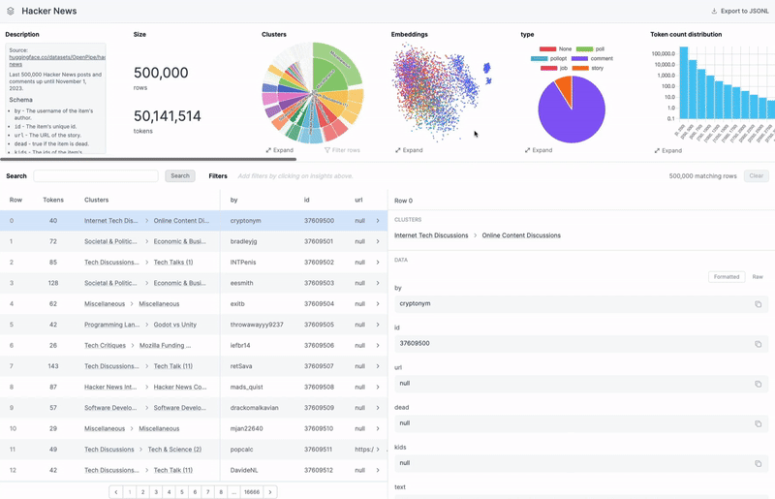
Task: Click Filter rows under Clusters chart
Action: 342,150
